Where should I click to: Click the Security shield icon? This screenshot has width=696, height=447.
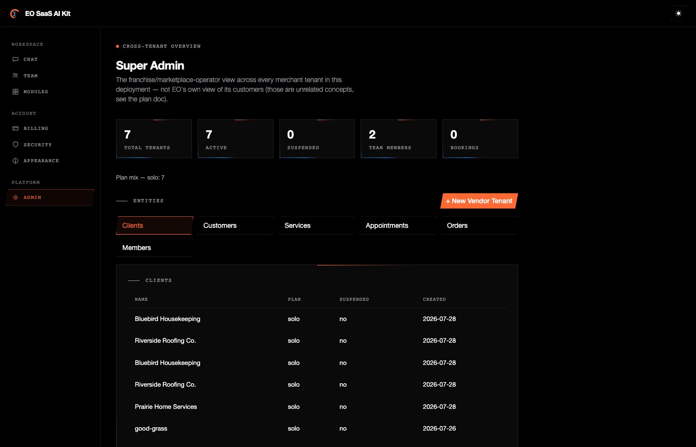point(15,144)
